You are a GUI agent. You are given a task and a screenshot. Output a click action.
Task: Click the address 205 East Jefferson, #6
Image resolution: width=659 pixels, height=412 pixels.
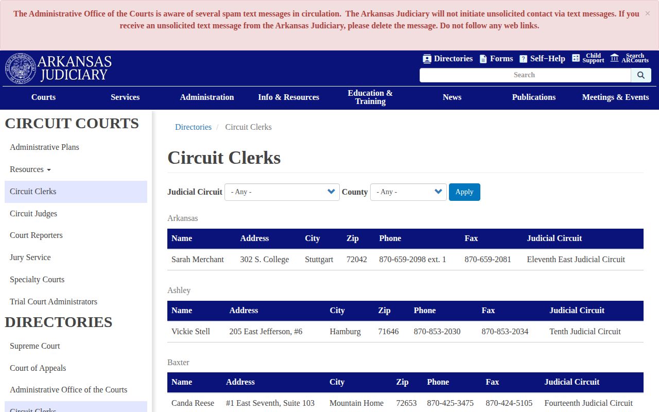266,332
